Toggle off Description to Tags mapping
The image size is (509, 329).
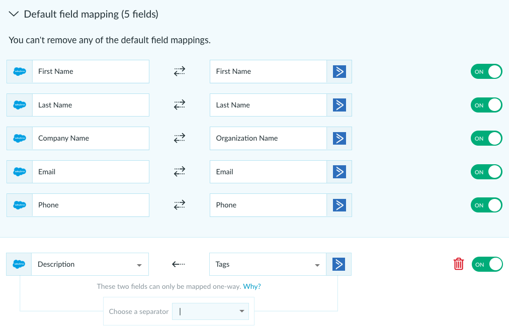[x=487, y=264]
